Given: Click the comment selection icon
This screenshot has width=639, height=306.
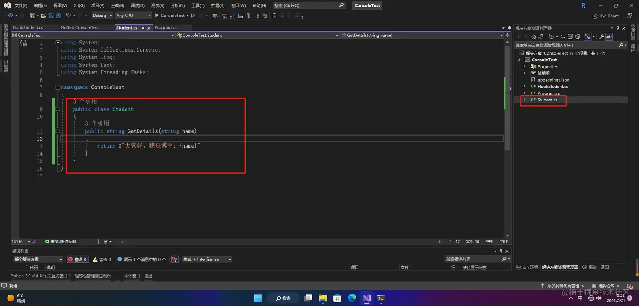Looking at the screenshot, I should click(x=257, y=16).
